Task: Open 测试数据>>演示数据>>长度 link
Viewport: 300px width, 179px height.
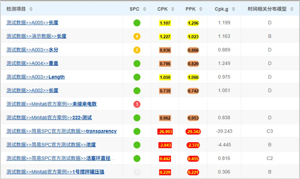Action: point(36,36)
